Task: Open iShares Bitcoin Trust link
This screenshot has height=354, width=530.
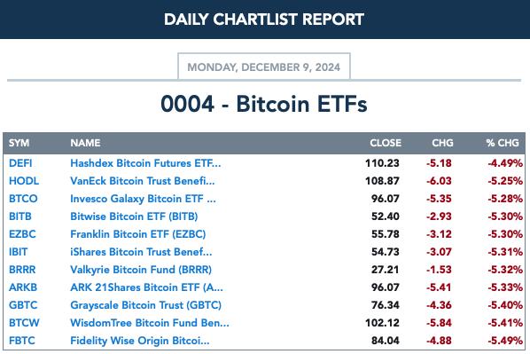Action: (141, 252)
